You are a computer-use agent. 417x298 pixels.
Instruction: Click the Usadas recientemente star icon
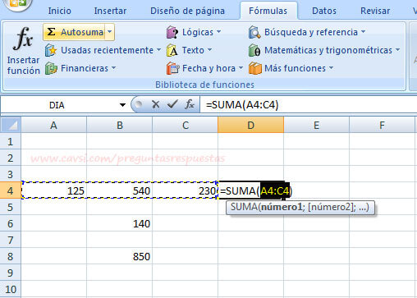[51, 50]
